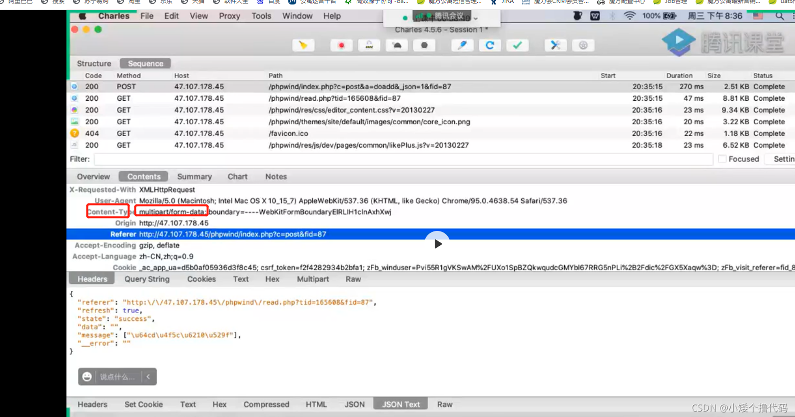Screen dimensions: 795x417
Task: Click the gear settings icon in toolbar
Action: click(x=583, y=45)
